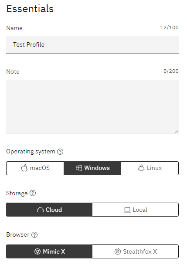This screenshot has height=268, width=187.
Task: Click the 12/100 character counter
Action: [169, 27]
